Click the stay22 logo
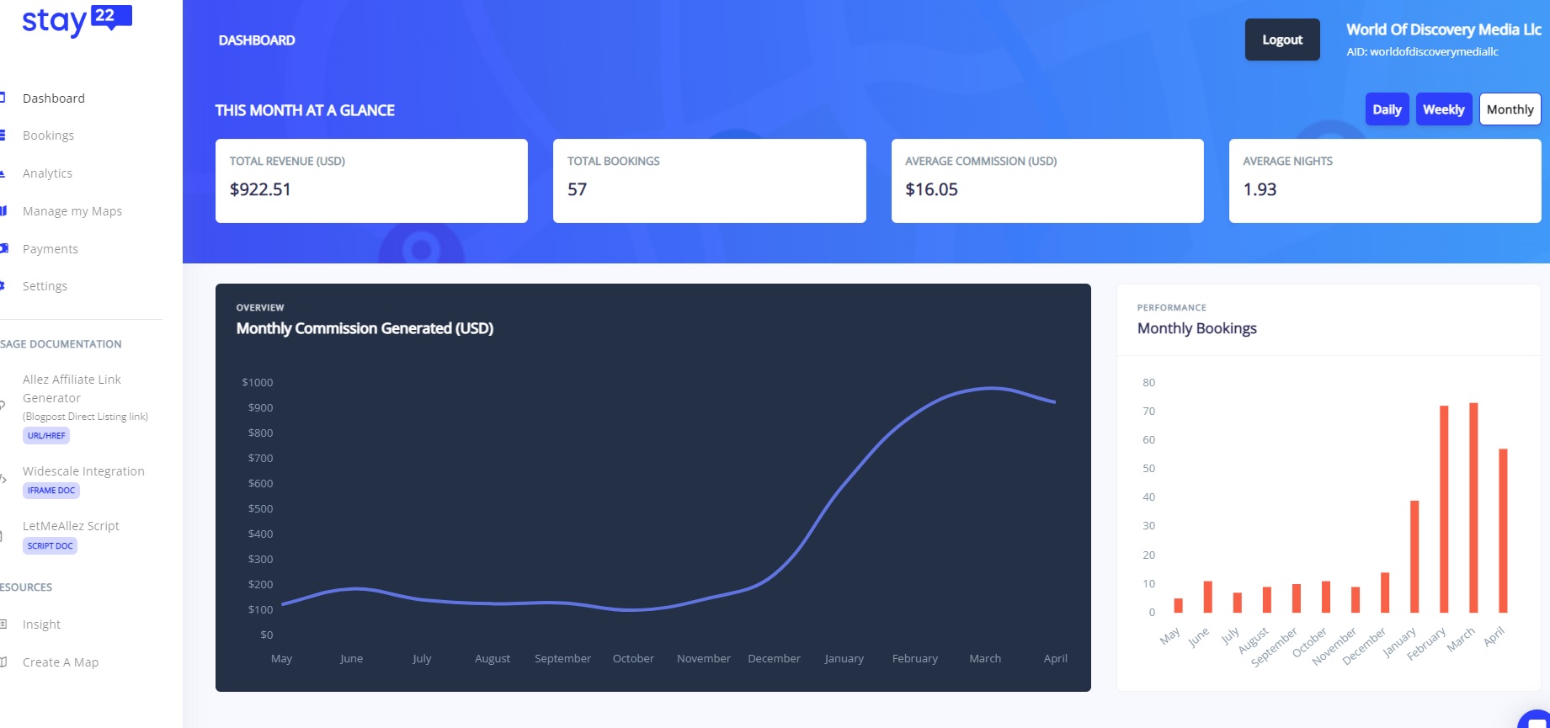Screen dimensions: 1550x728 click(77, 21)
